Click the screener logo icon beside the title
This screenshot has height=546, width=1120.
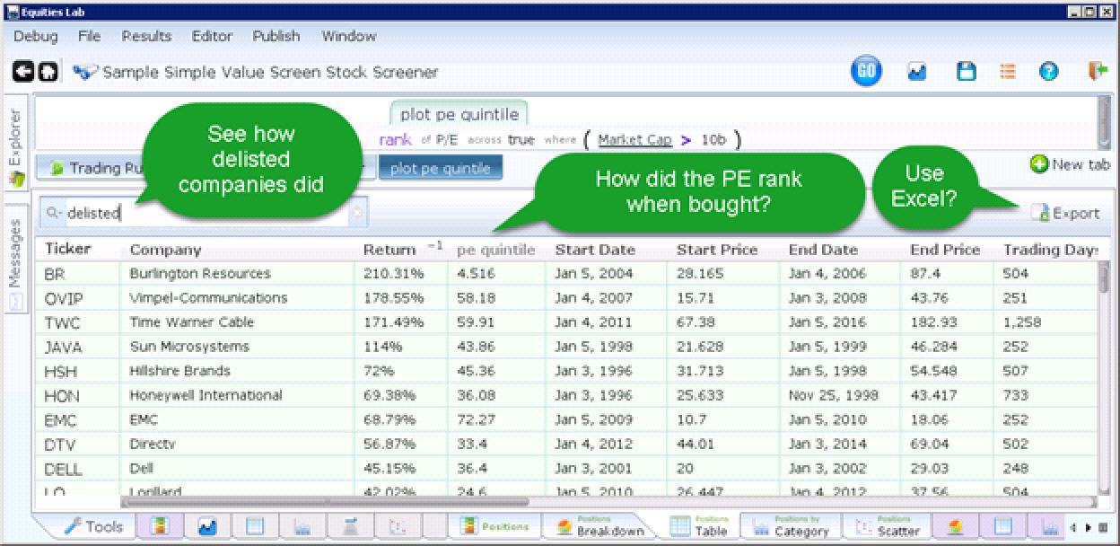pyautogui.click(x=86, y=72)
